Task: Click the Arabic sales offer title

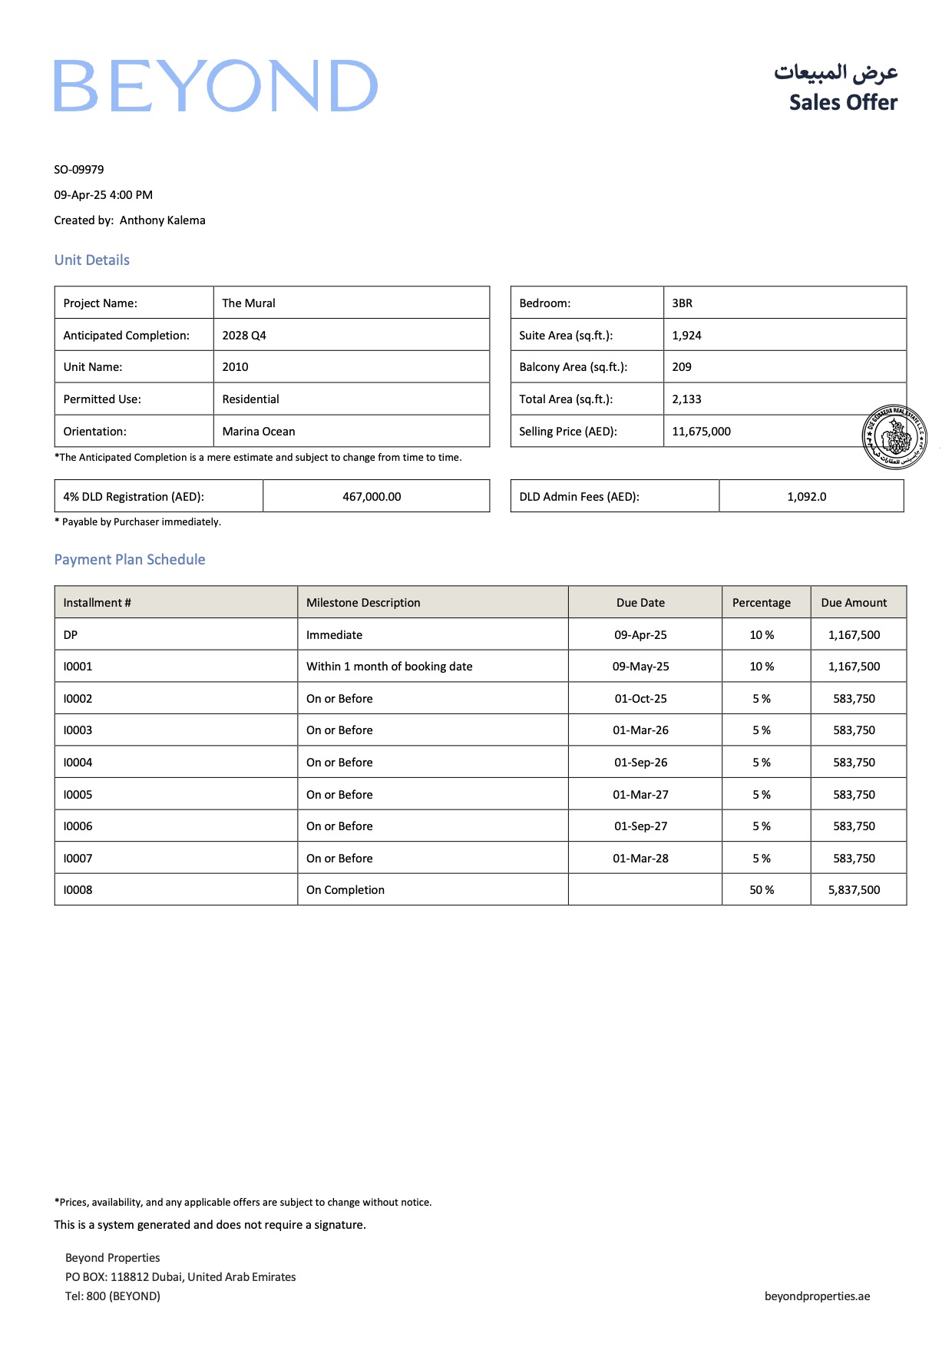Action: (x=835, y=72)
